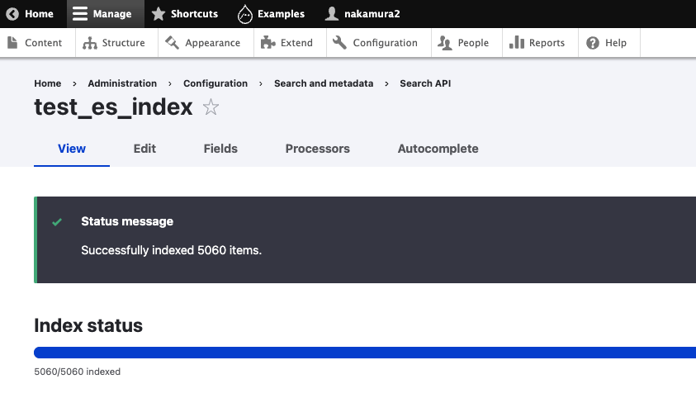Screen dimensions: 696x398
Task: Open the Reports admin menu
Action: coord(540,43)
